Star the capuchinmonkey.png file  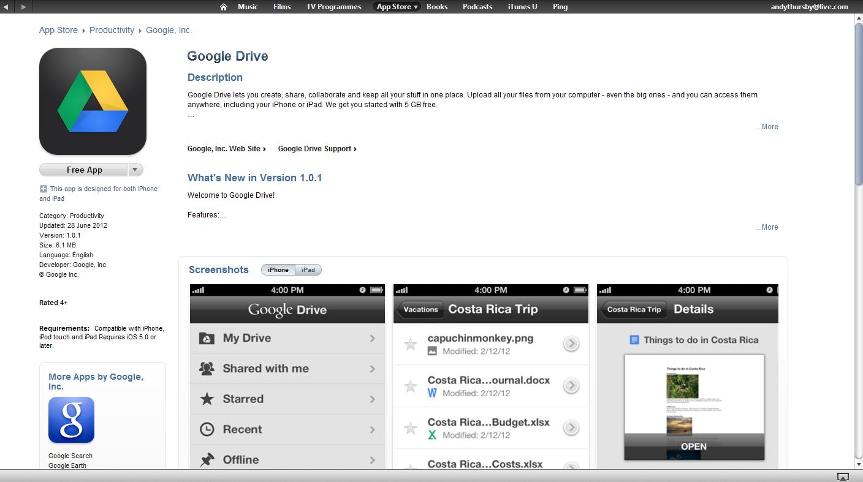tap(410, 344)
